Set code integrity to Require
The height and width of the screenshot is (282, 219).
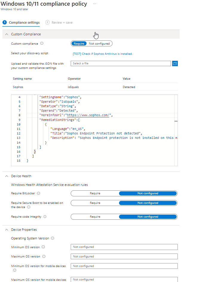pyautogui.click(x=95, y=217)
